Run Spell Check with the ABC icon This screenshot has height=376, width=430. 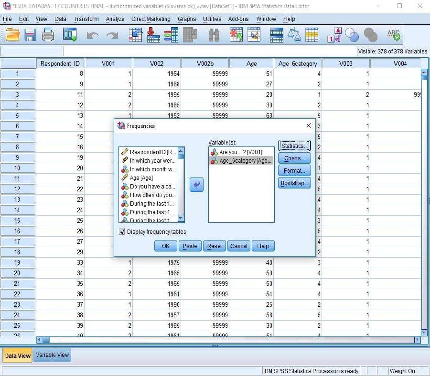click(394, 35)
